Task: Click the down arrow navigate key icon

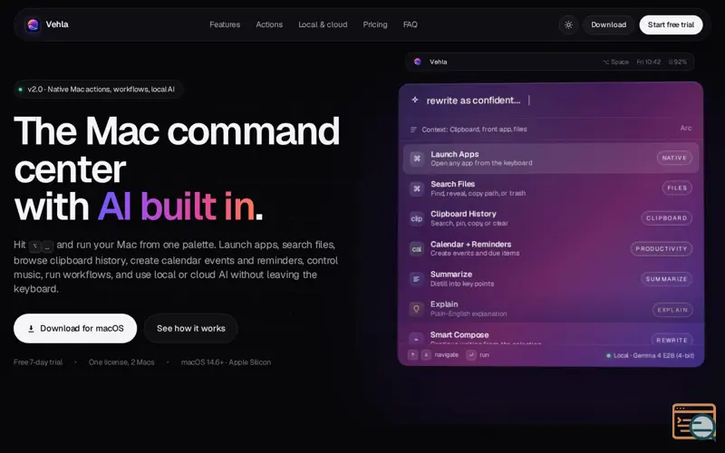Action: click(426, 355)
